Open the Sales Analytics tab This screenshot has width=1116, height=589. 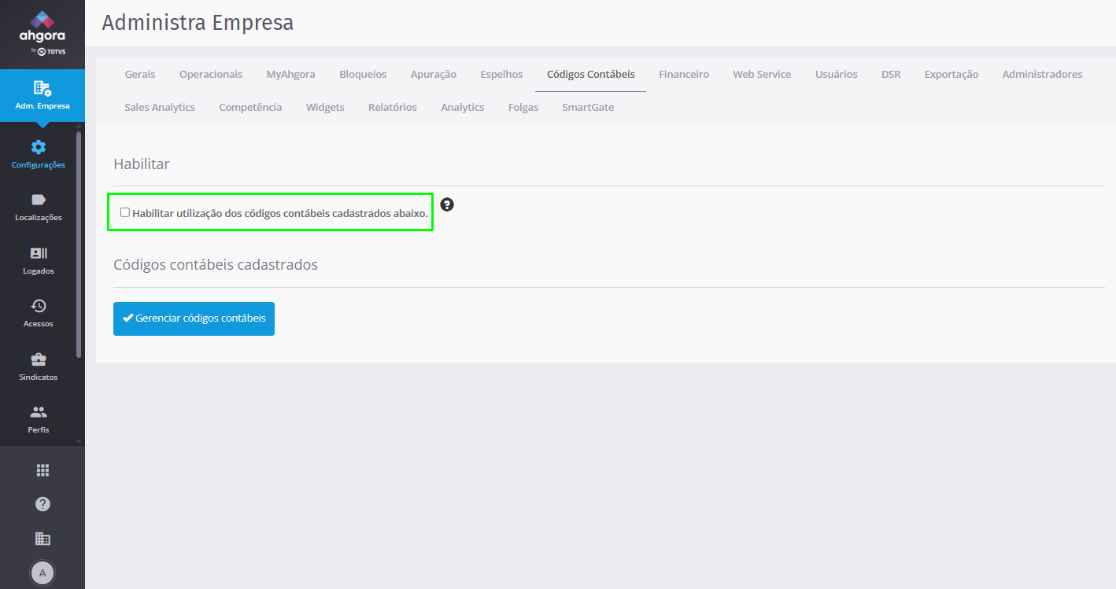click(x=160, y=108)
